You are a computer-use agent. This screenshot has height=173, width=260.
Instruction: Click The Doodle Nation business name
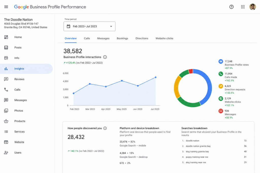tap(18, 20)
